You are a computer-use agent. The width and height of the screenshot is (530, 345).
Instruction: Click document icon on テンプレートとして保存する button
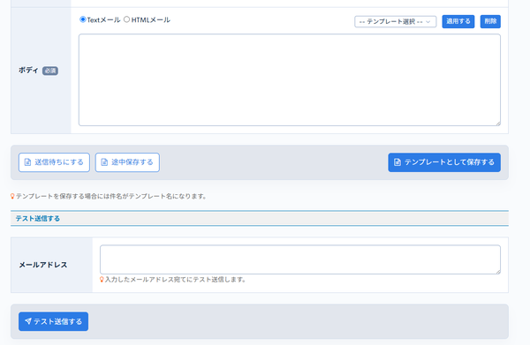coord(397,162)
